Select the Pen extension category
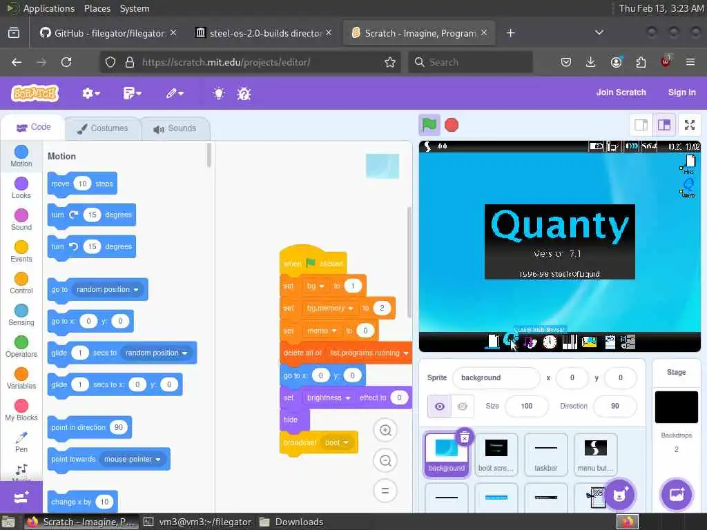The image size is (707, 530). click(x=21, y=442)
